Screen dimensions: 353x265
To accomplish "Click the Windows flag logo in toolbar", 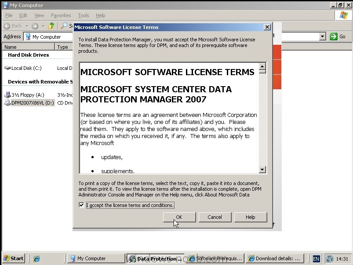I will [343, 15].
